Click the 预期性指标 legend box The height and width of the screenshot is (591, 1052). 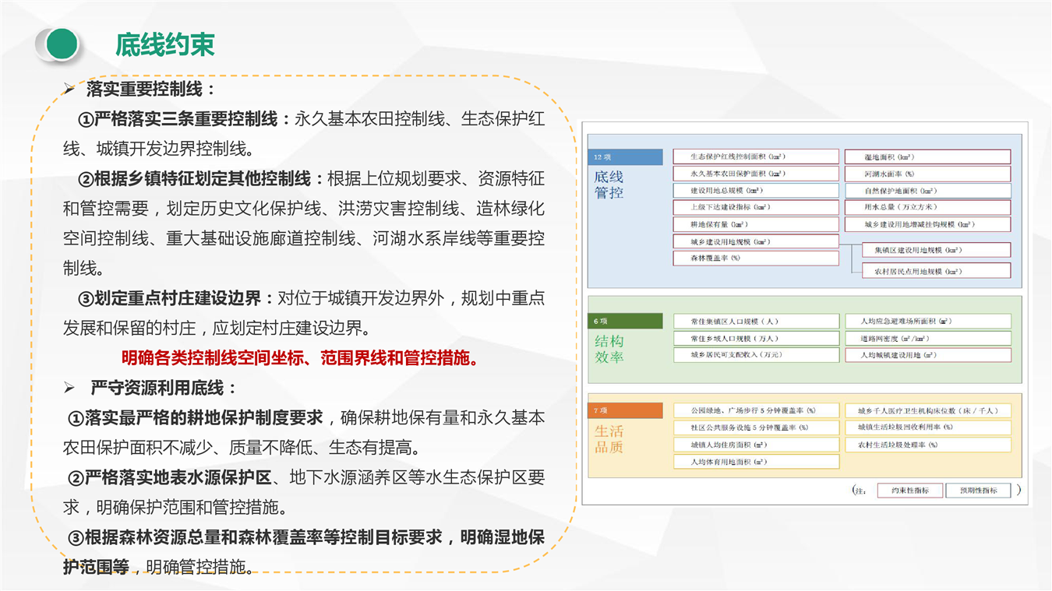977,491
